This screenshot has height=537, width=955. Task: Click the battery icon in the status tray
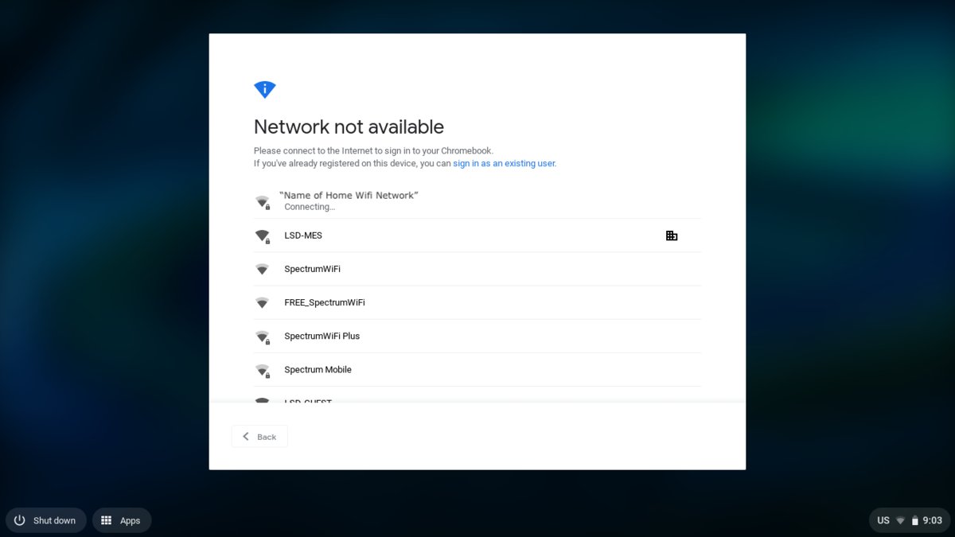point(915,520)
